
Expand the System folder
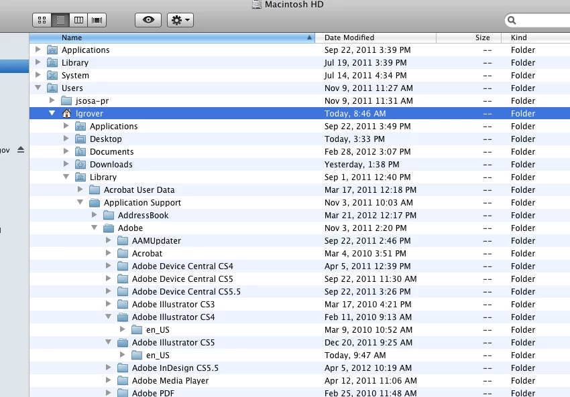pyautogui.click(x=38, y=75)
